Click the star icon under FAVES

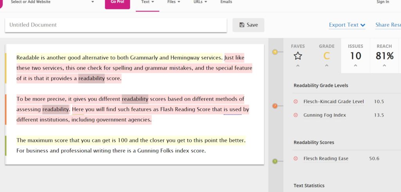tap(298, 56)
